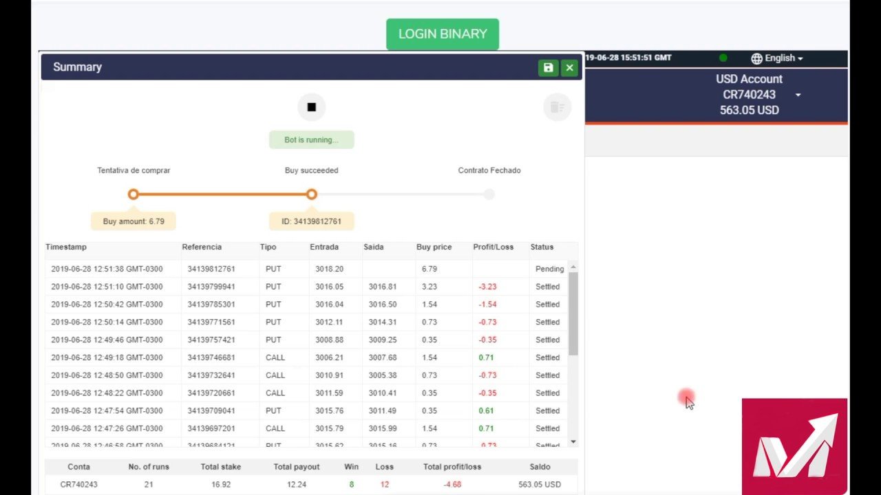
Task: Select reference 34139771561 in the table
Action: [x=211, y=322]
